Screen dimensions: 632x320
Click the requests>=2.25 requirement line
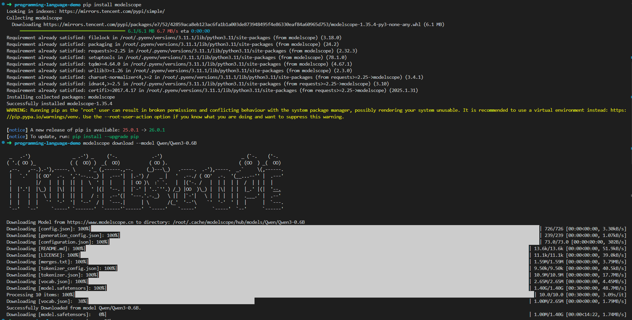coord(182,51)
